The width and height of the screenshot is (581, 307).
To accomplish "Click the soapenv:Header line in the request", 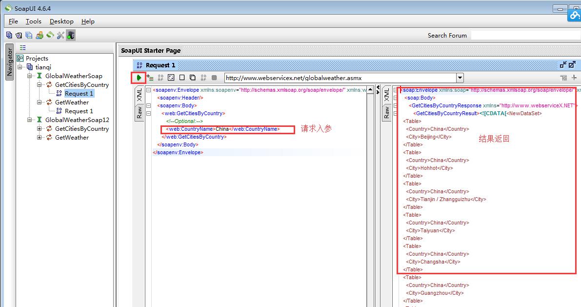I will pyautogui.click(x=180, y=98).
